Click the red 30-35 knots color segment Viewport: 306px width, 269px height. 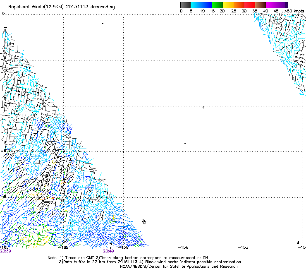[250, 5]
